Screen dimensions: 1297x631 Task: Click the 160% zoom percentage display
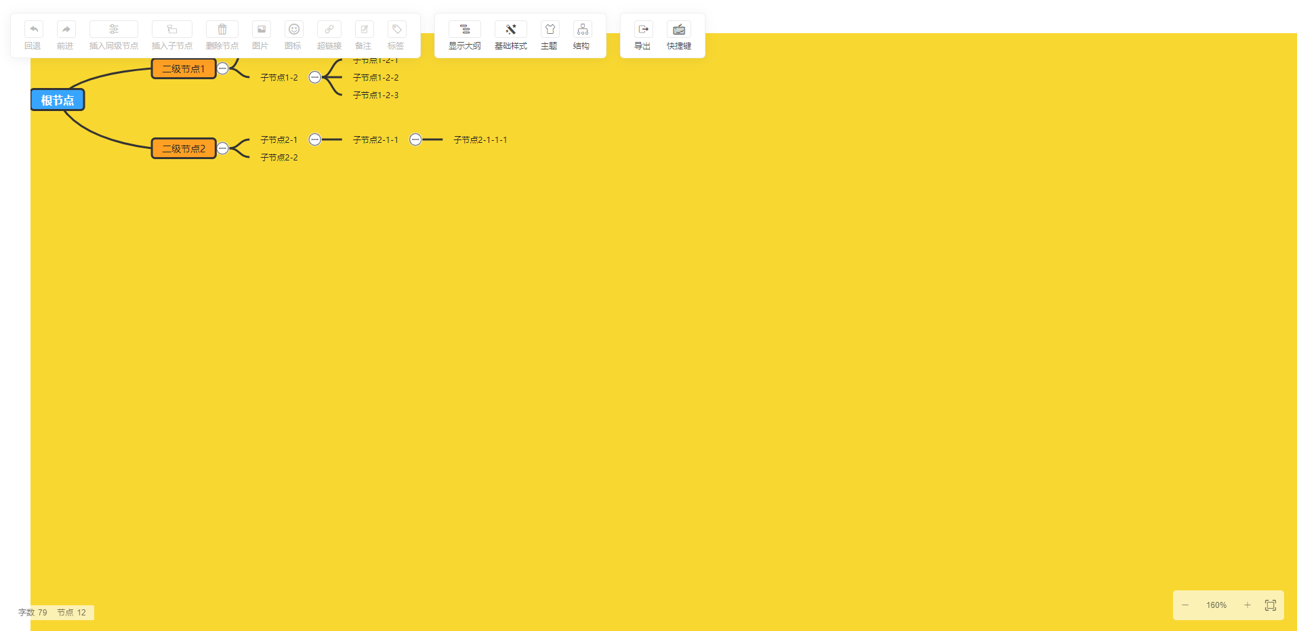point(1216,605)
